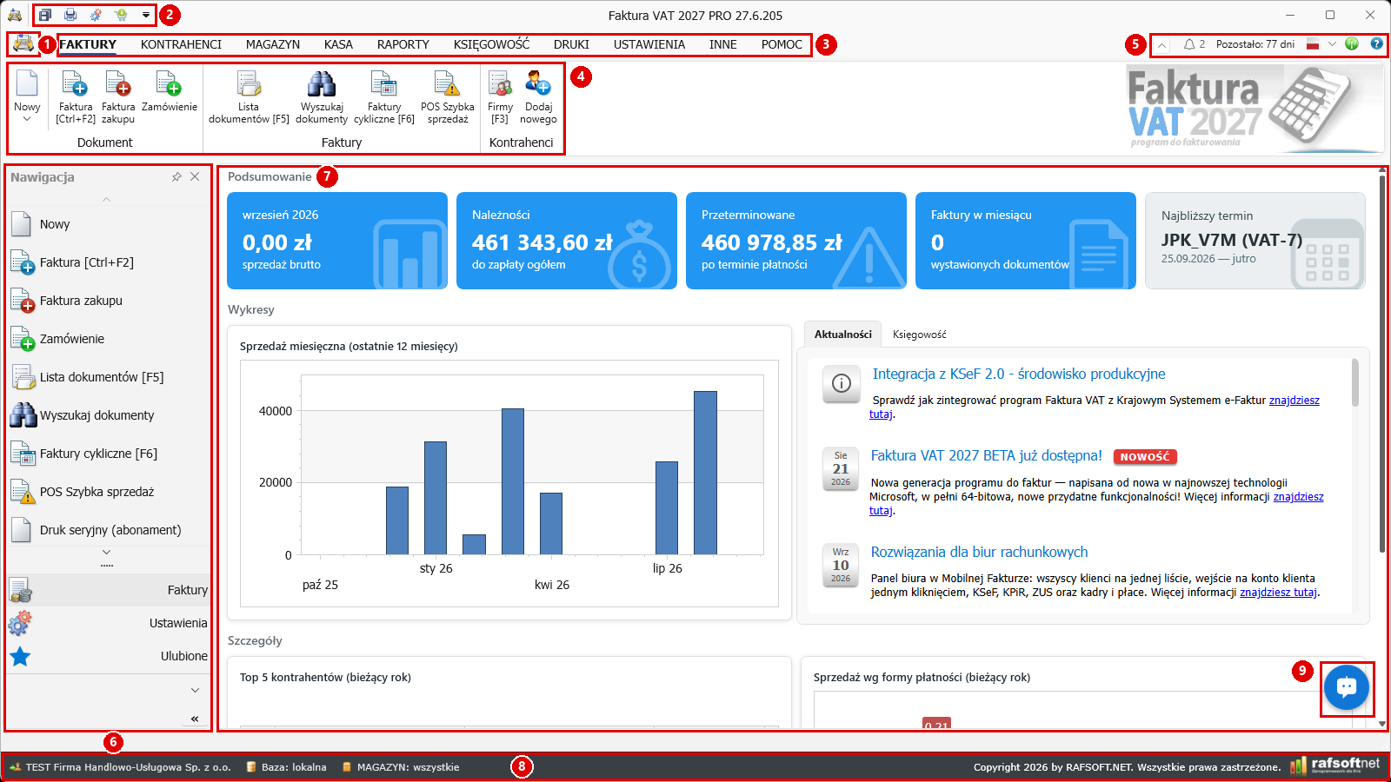The image size is (1391, 782).
Task: Click the green online status icon
Action: (x=1352, y=43)
